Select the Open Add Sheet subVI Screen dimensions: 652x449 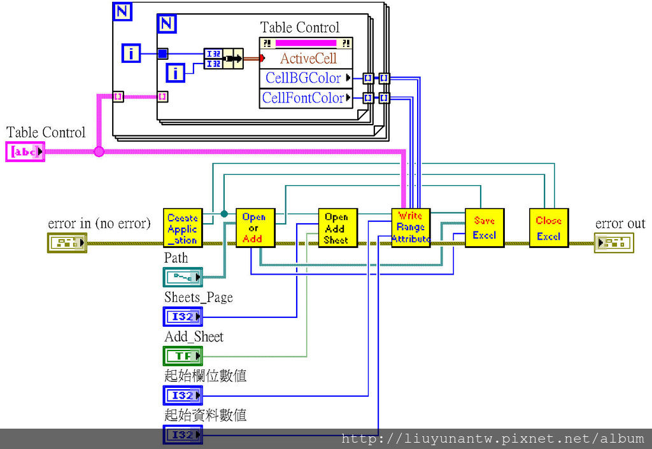tap(337, 228)
